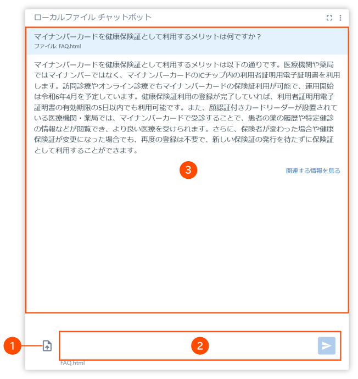Screen dimensions: 358x379
Task: Click the ローカルファイル チャットボット title
Action: click(x=93, y=18)
